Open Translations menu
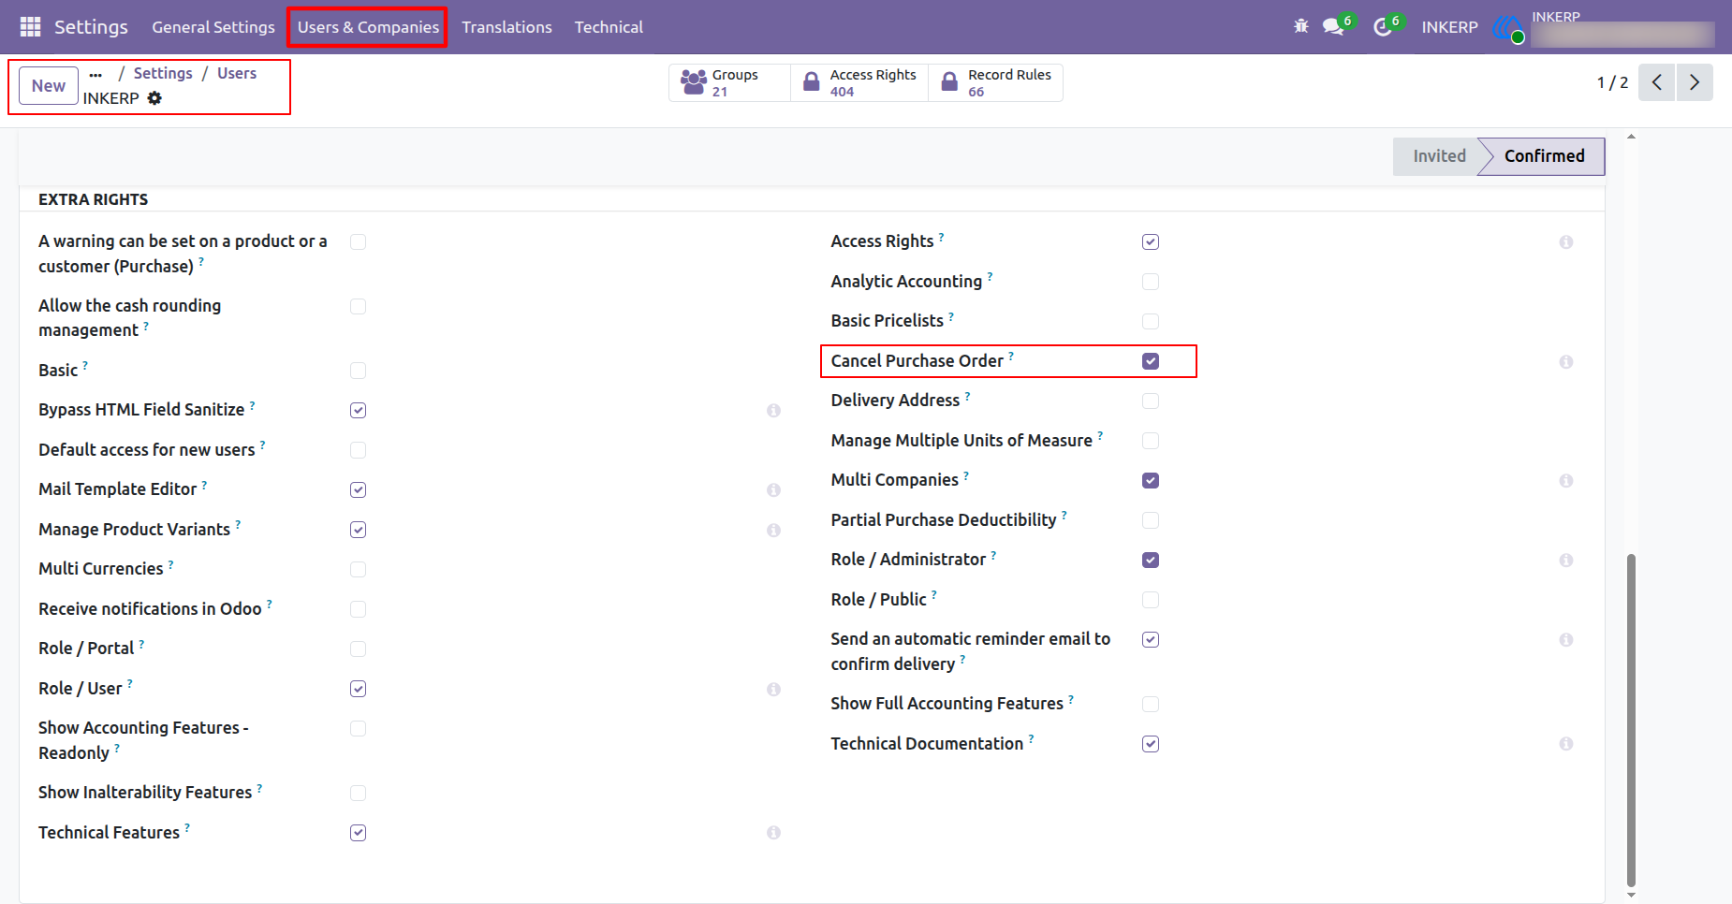The height and width of the screenshot is (904, 1732). pos(506,27)
